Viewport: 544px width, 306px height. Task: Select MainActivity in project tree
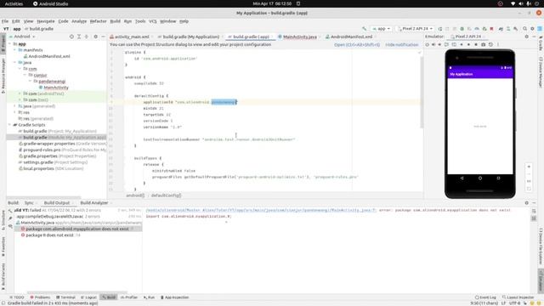pos(56,88)
